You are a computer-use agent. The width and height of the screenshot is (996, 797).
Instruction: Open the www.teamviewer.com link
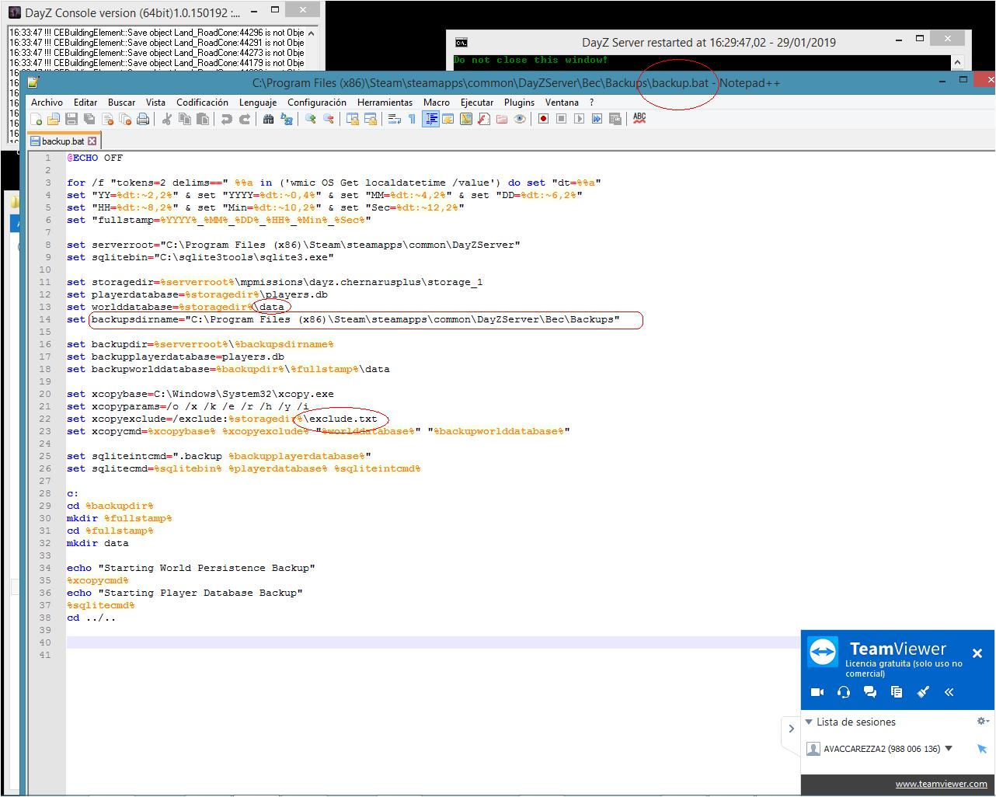[x=941, y=784]
